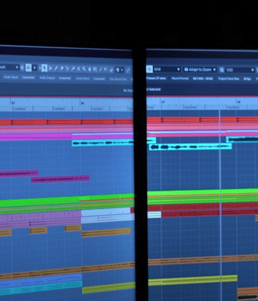Click bar 48 on the ruler
Screen dimensions: 258x301
tap(239, 102)
